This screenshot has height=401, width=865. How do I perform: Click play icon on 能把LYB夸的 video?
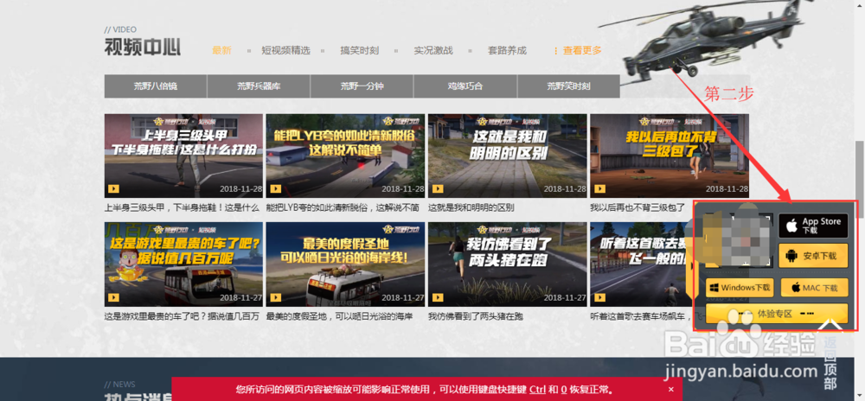click(276, 189)
